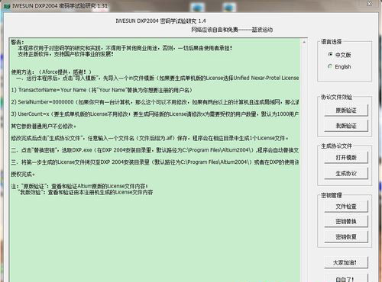Click the TransactorName=Your Name instruction line

102,90
